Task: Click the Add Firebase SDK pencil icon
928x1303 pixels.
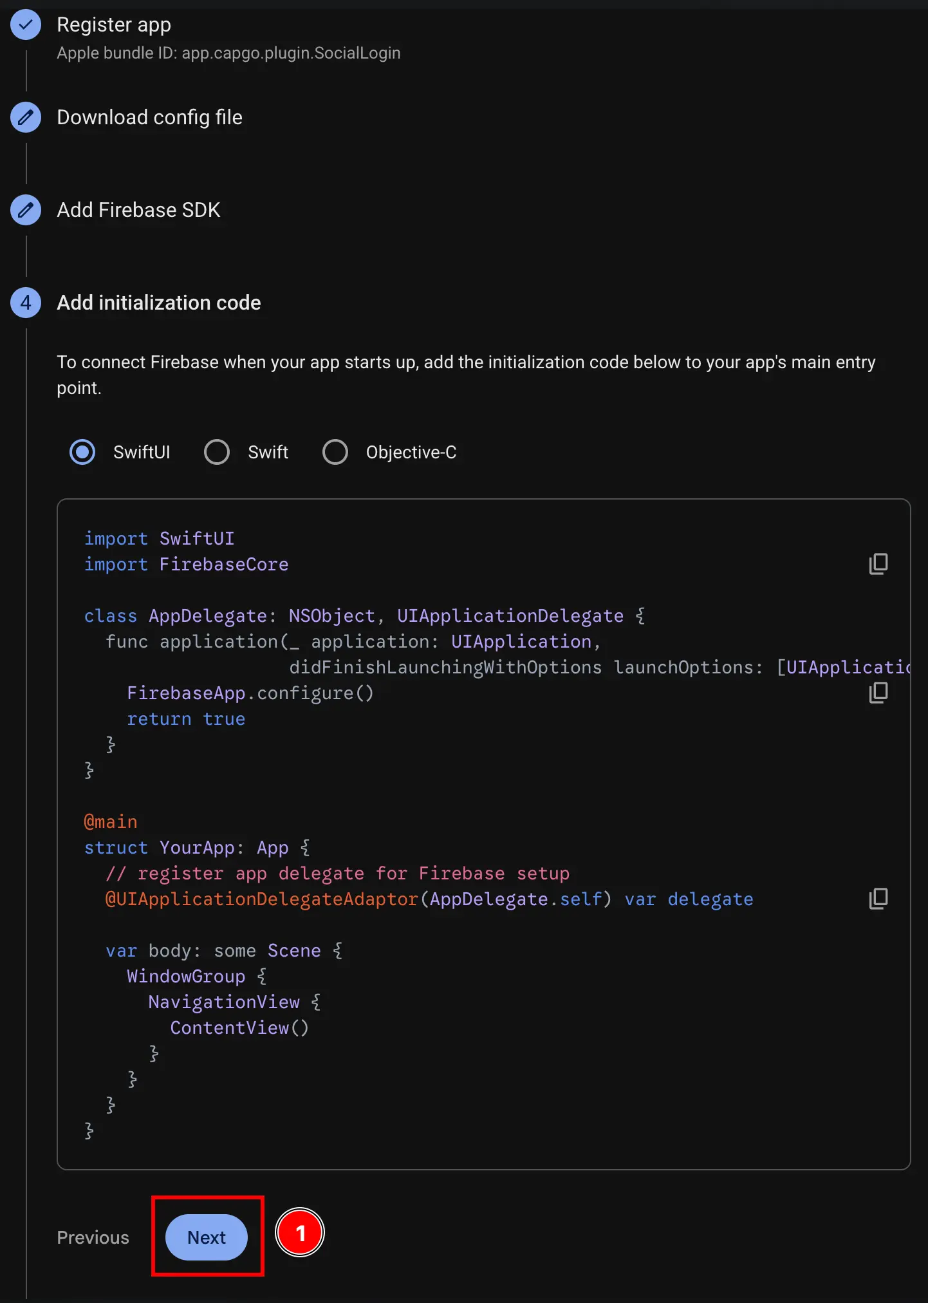Action: coord(26,210)
